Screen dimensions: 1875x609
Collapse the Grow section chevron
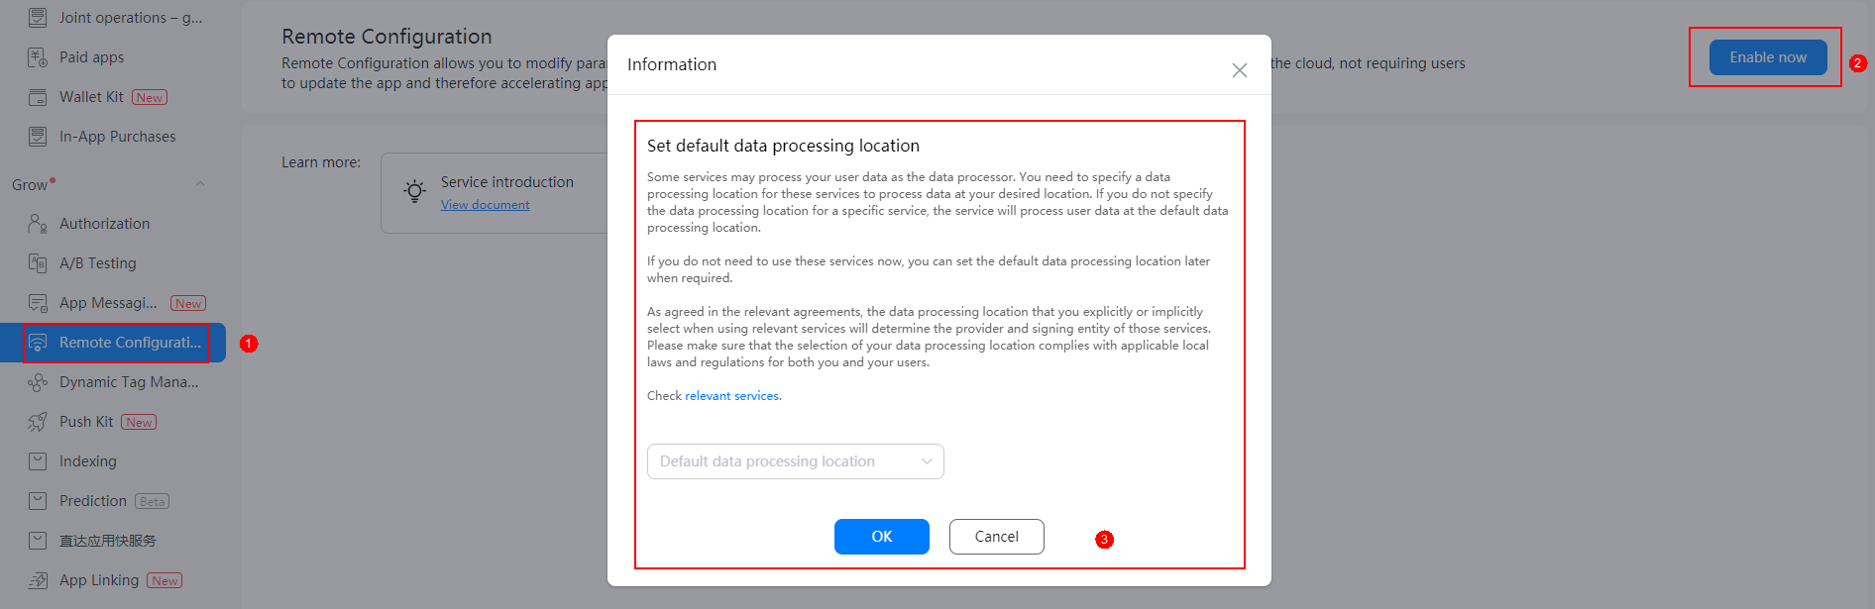[200, 184]
